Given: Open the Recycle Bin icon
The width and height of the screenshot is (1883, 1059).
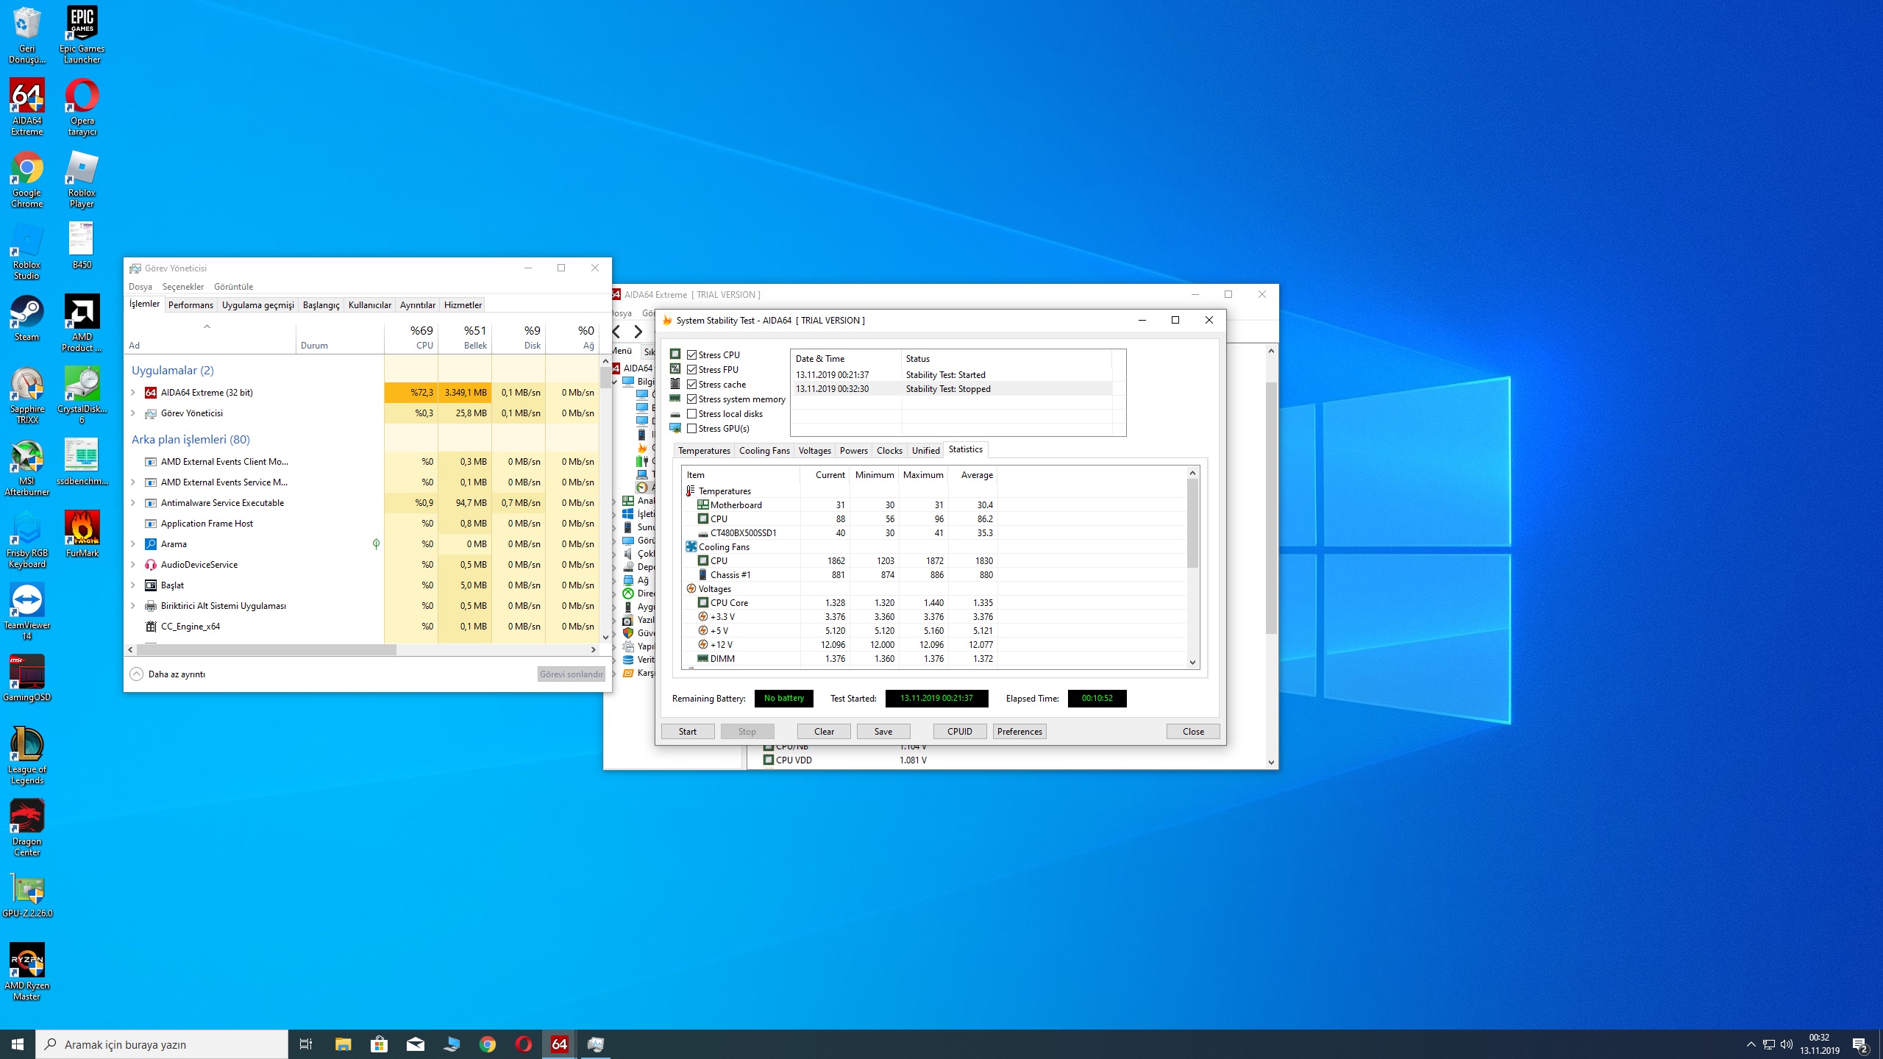Looking at the screenshot, I should (x=27, y=35).
